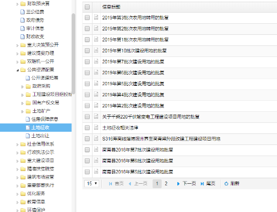This screenshot has width=277, height=212.
Task: Click document icon of 2019年第3批次农用地转用的批复
Action: pyautogui.click(x=96, y=17)
